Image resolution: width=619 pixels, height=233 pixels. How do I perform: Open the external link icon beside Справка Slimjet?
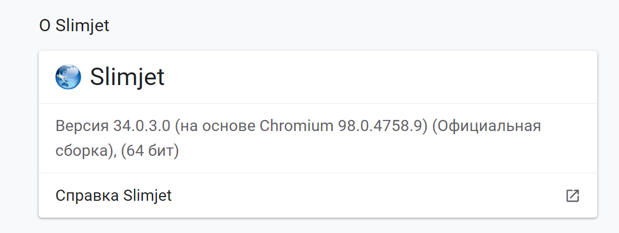572,196
